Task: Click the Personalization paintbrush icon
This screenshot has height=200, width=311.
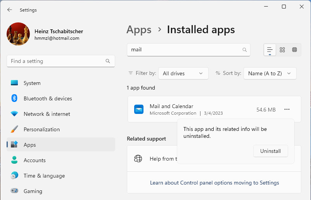Action: (x=14, y=129)
